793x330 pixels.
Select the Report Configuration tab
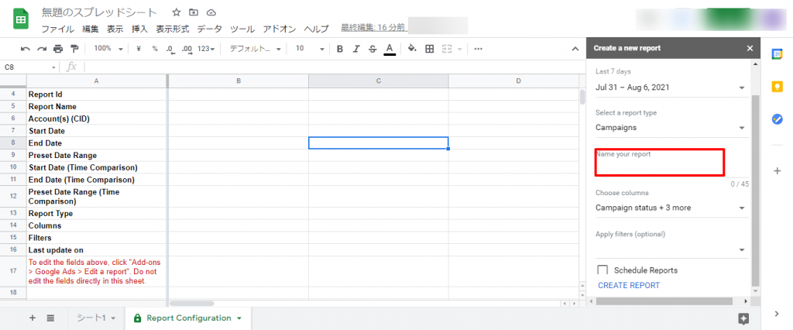pos(188,318)
